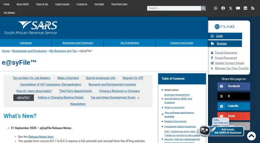
Task: Open Tax Rates menu item
Action: point(99,4)
